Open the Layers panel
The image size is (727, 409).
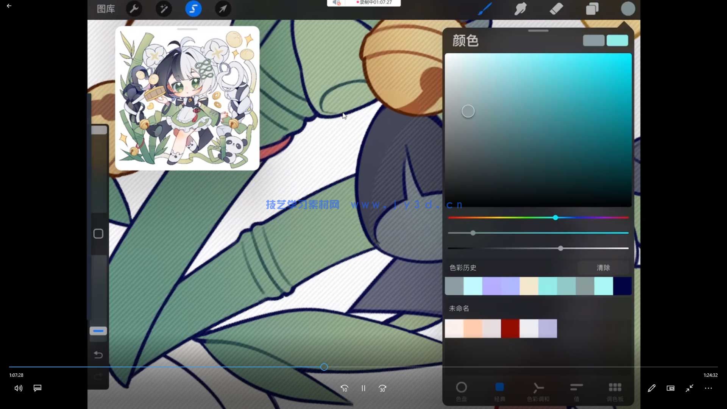592,9
